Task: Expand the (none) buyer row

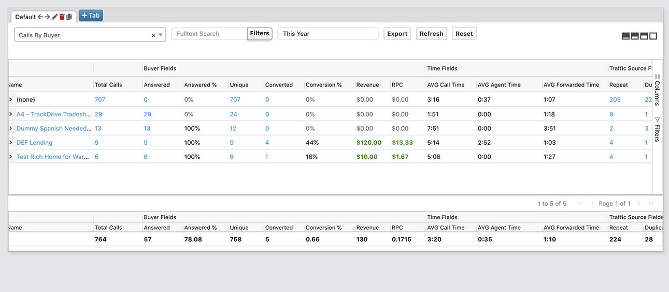Action: point(11,100)
